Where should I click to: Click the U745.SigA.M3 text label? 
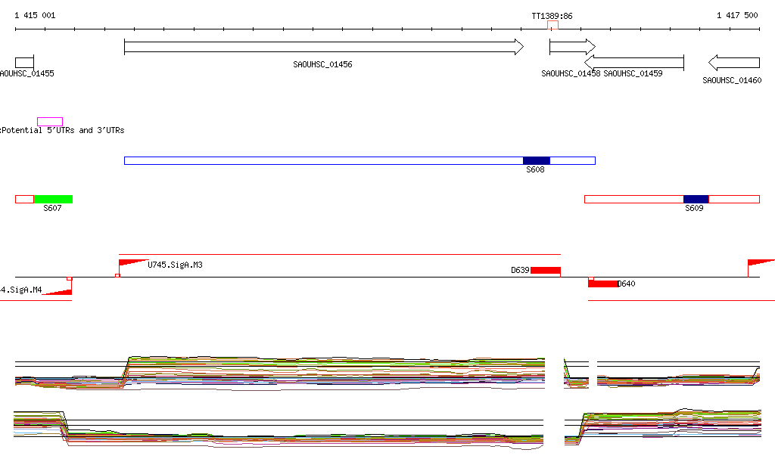pos(175,265)
